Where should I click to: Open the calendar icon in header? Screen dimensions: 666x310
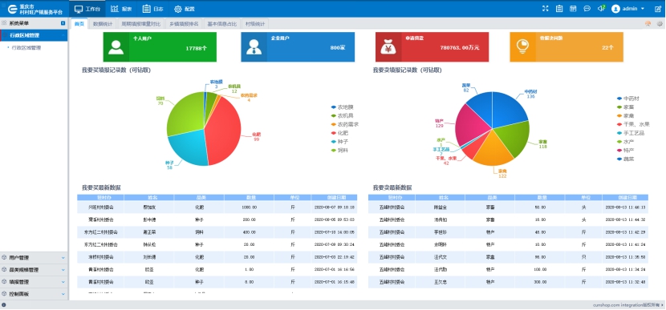(x=573, y=9)
